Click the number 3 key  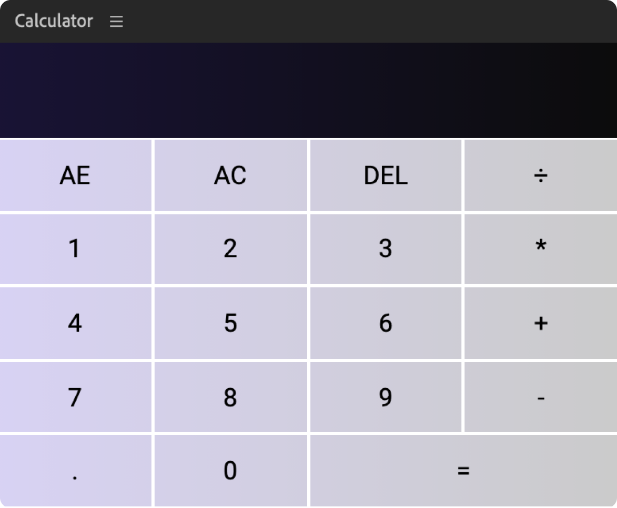tap(386, 248)
